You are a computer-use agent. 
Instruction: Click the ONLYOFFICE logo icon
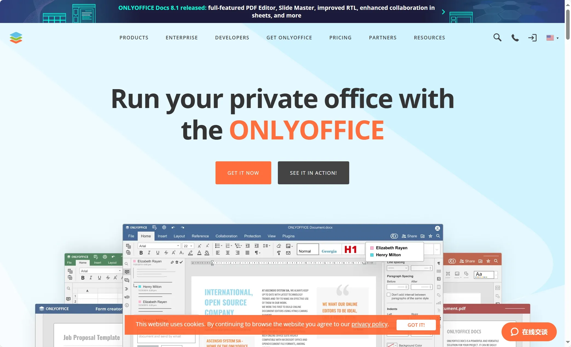click(x=16, y=37)
